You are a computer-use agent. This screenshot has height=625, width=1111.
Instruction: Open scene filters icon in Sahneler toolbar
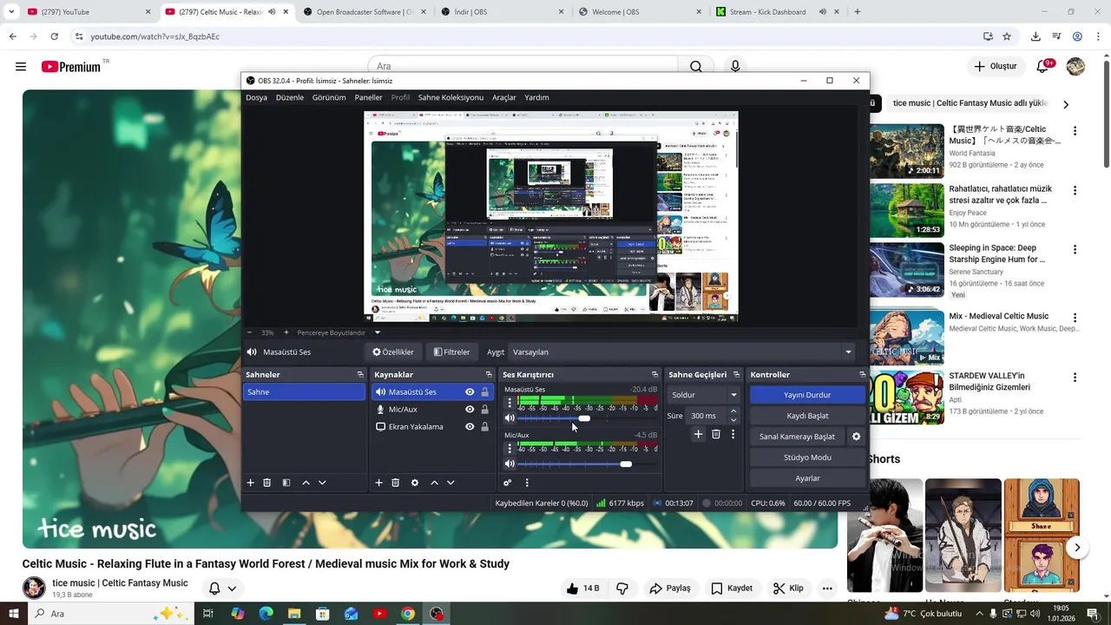[x=286, y=483]
